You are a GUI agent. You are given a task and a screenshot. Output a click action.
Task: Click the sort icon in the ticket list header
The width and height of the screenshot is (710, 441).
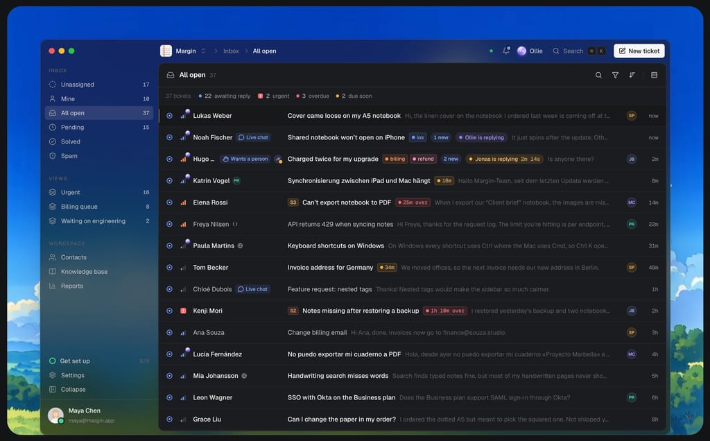pyautogui.click(x=632, y=75)
